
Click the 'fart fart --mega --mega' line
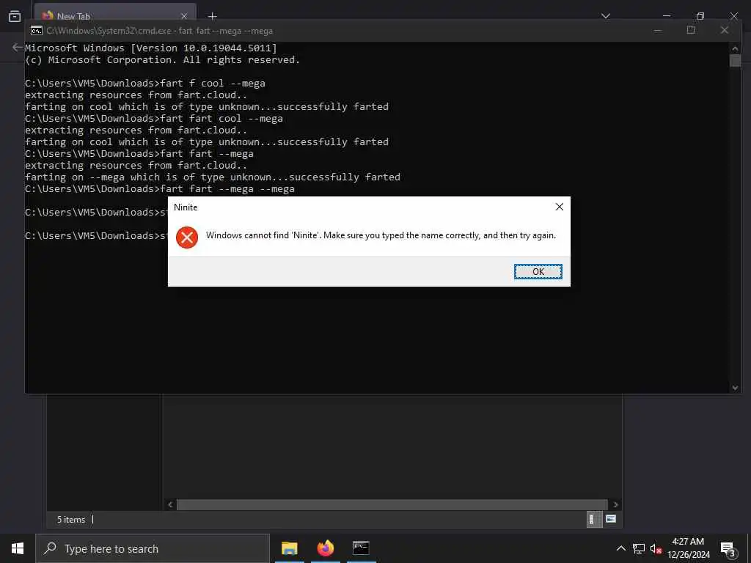[159, 189]
